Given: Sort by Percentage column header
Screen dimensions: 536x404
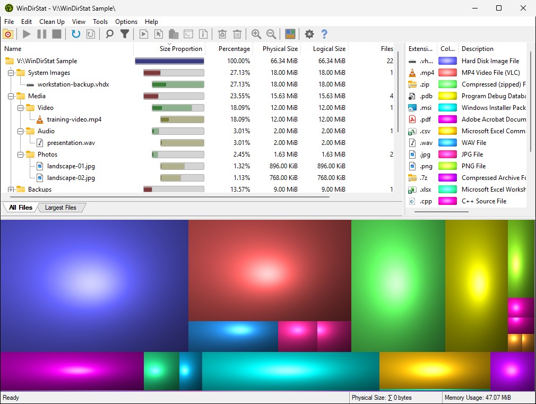Looking at the screenshot, I should pos(229,49).
